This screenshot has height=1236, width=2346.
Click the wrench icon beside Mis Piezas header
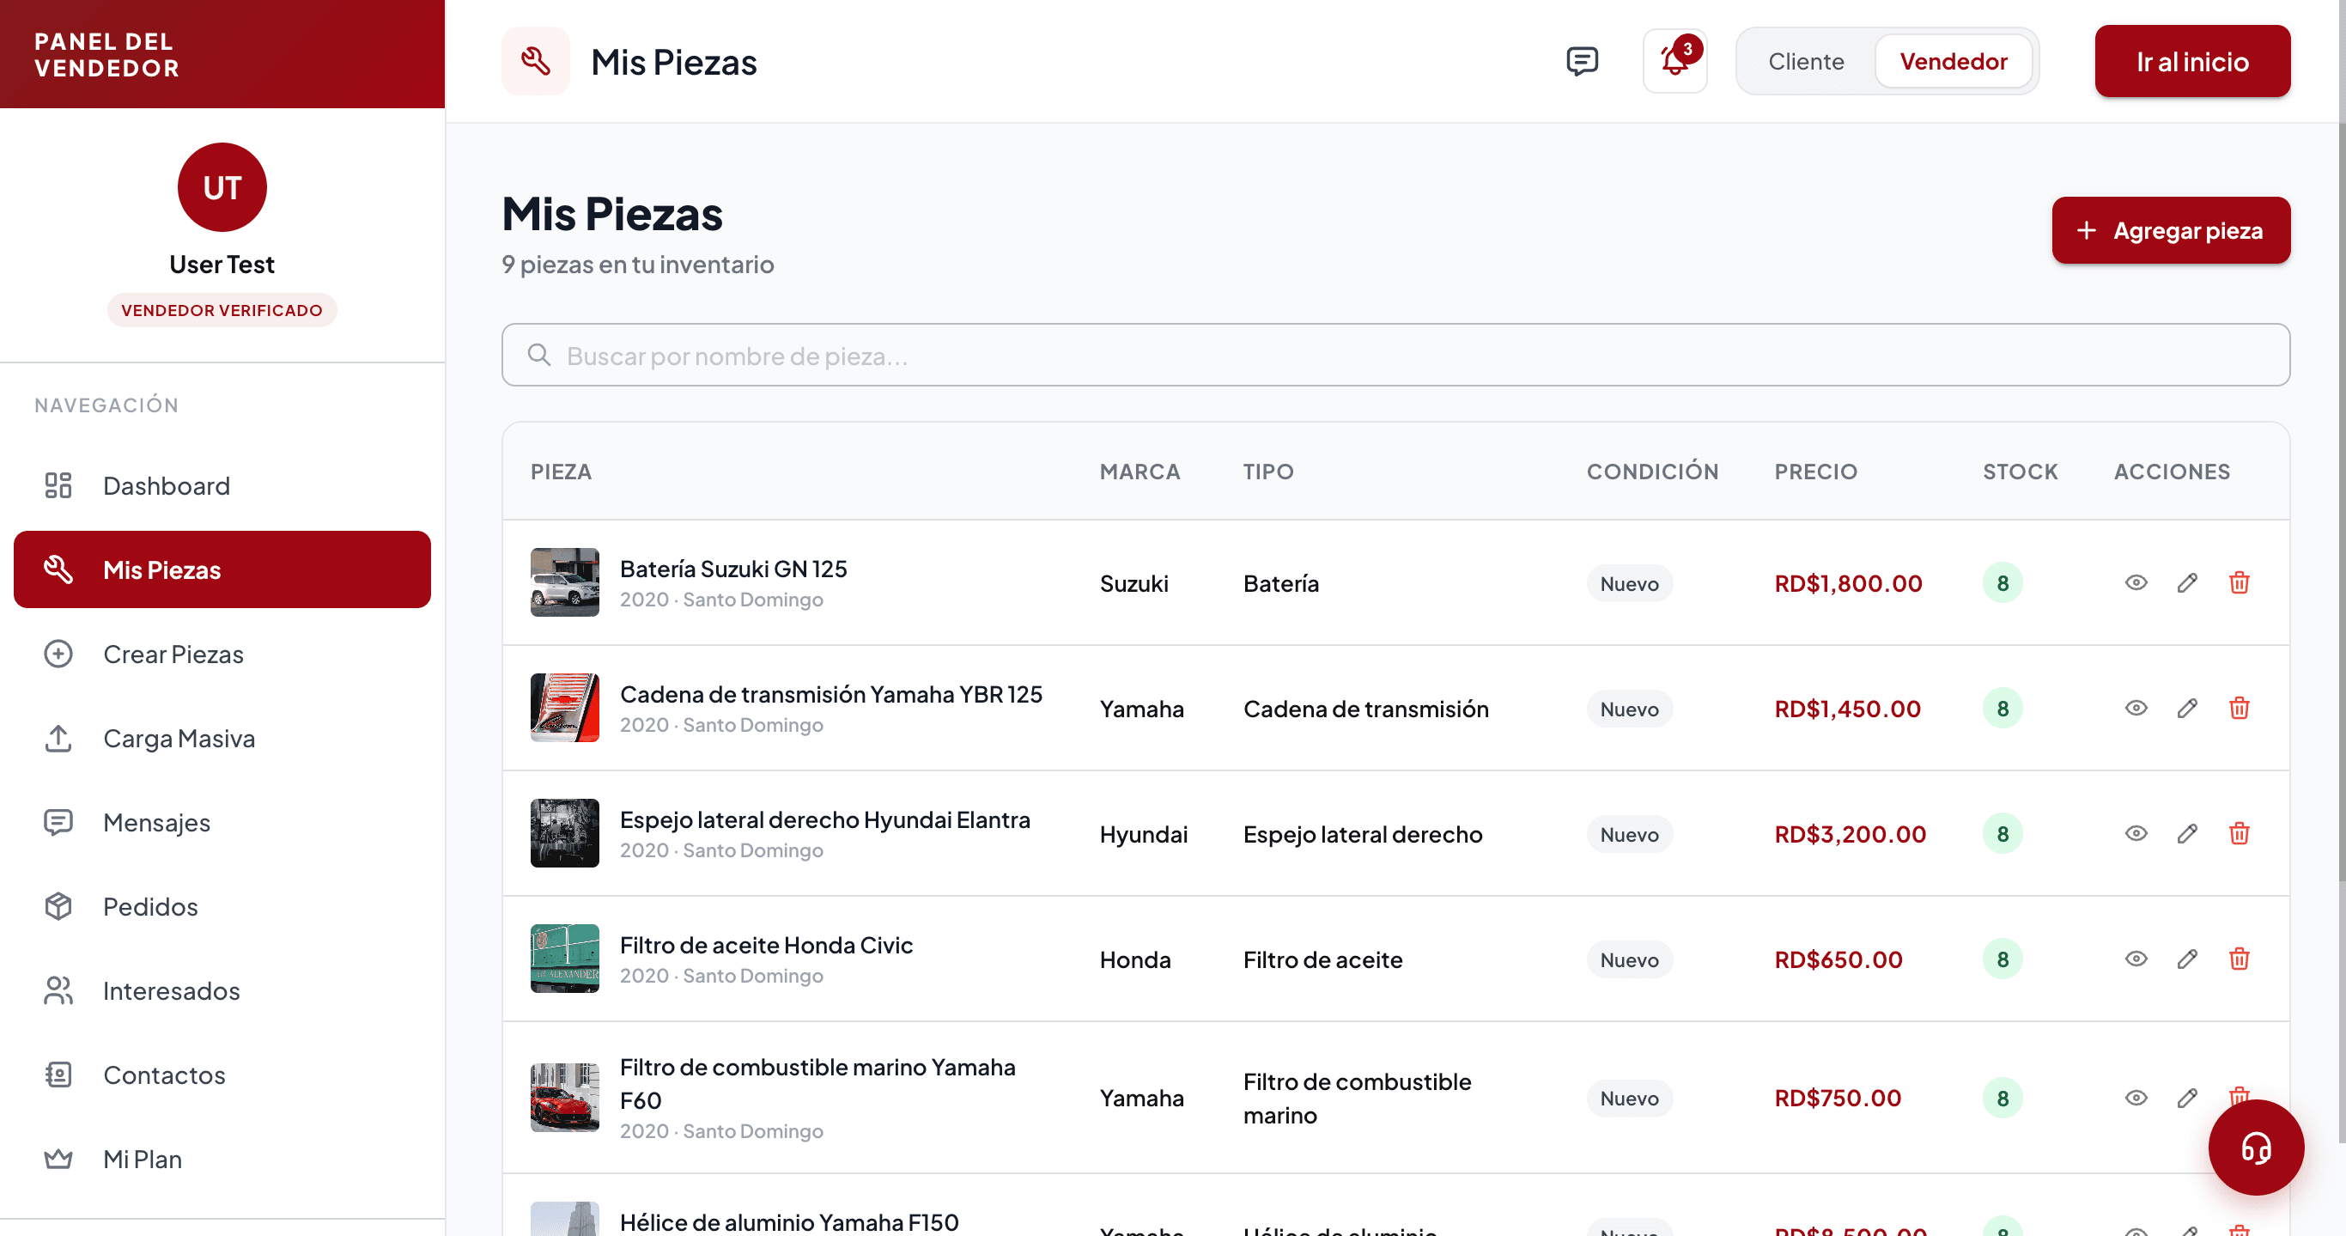coord(536,61)
